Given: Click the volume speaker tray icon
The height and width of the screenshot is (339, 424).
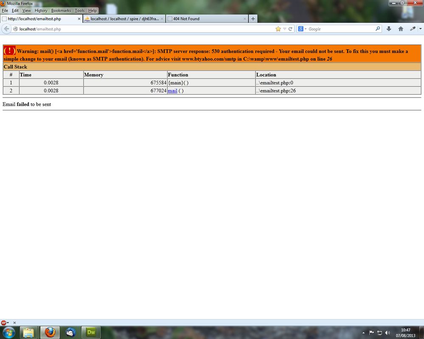Looking at the screenshot, I should point(388,333).
